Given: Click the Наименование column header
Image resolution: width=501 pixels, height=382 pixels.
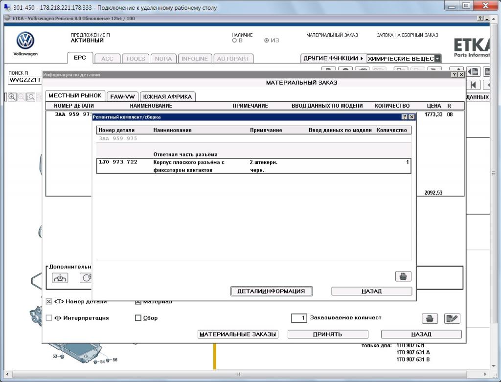Looking at the screenshot, I should 172,130.
